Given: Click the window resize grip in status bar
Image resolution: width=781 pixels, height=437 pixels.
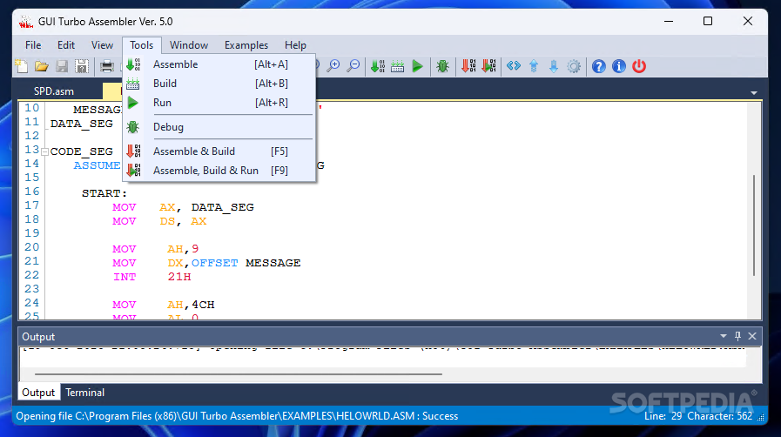Looking at the screenshot, I should tap(761, 418).
